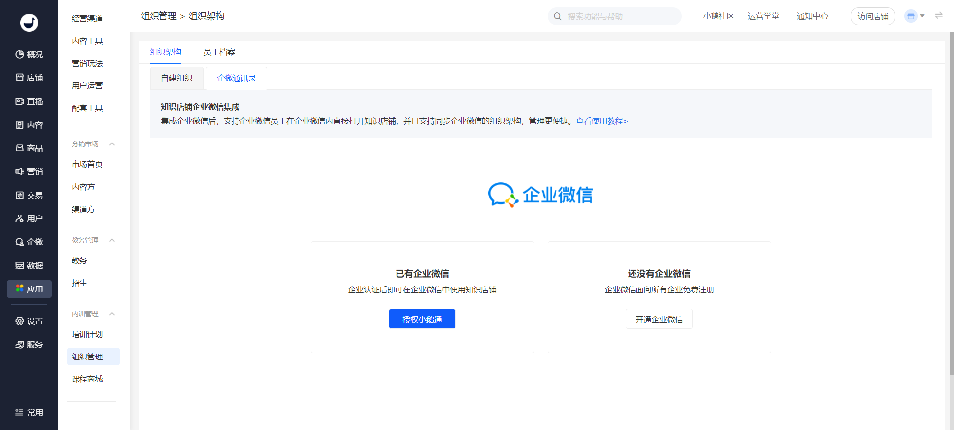The width and height of the screenshot is (954, 430).
Task: Click the account avatar icon
Action: (911, 16)
